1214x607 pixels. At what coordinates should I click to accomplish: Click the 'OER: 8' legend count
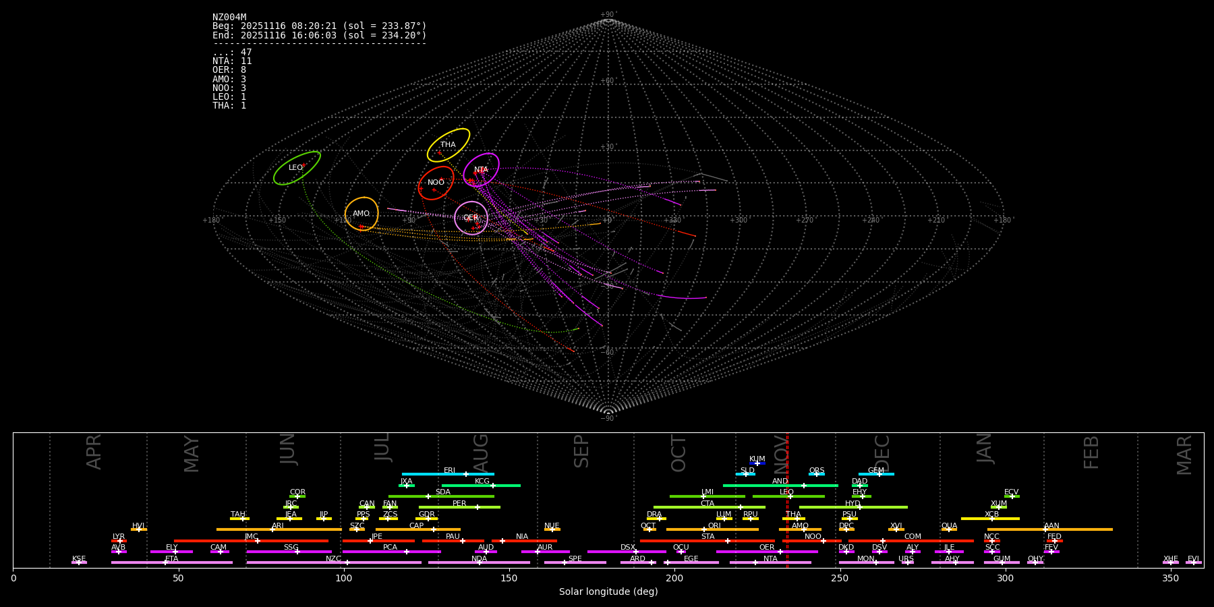pos(229,70)
